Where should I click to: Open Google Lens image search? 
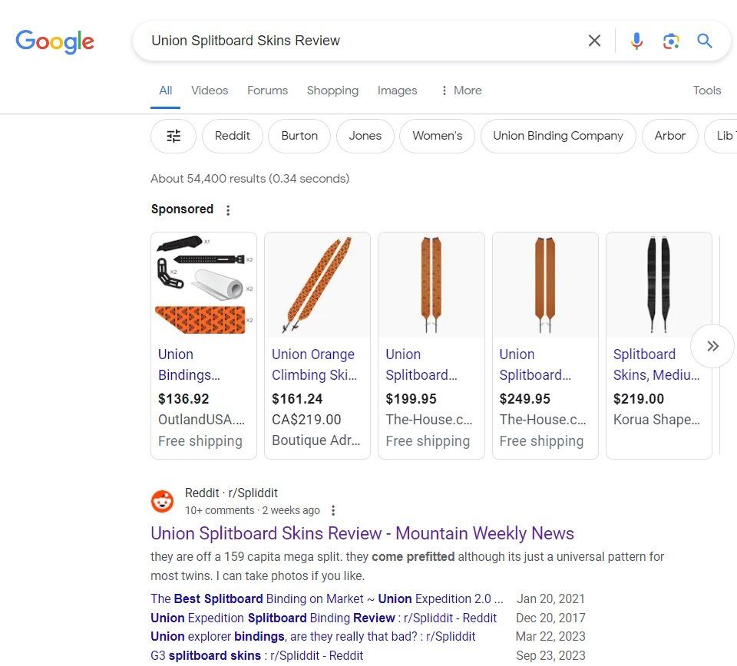pos(671,41)
